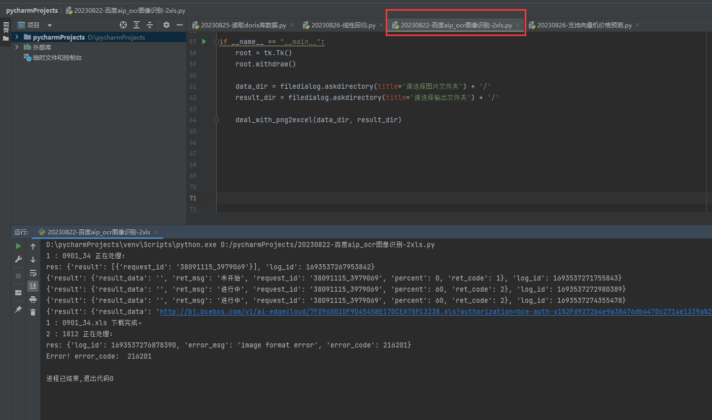Click the result_dir askdirectory code line
This screenshot has height=420, width=712.
tap(367, 97)
